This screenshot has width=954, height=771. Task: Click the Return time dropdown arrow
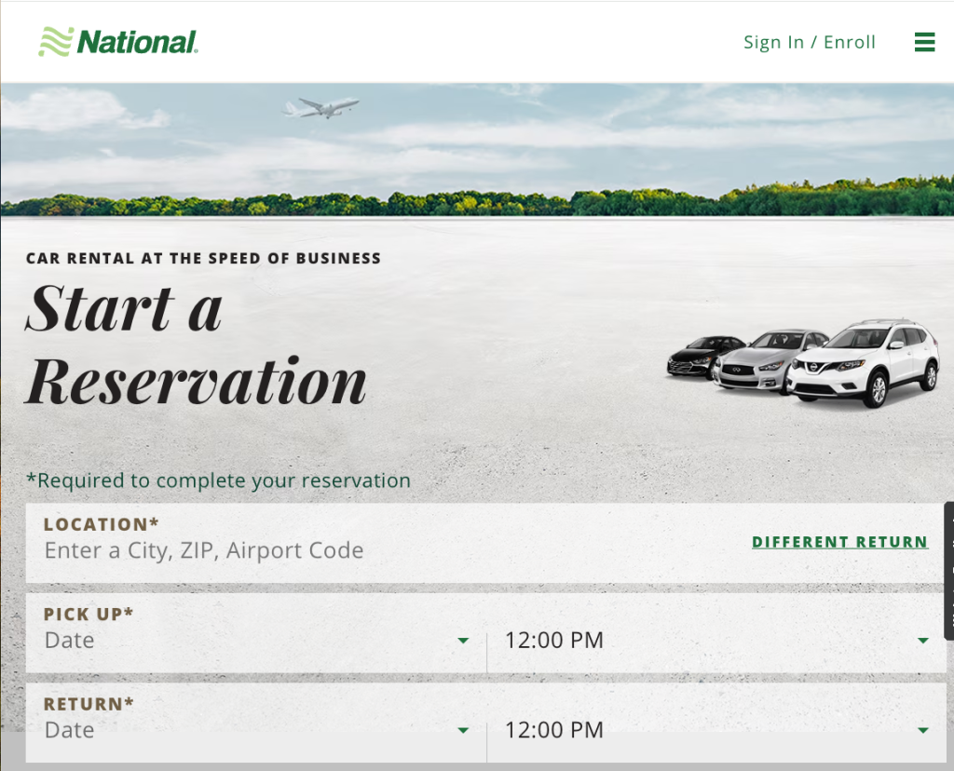pos(922,731)
